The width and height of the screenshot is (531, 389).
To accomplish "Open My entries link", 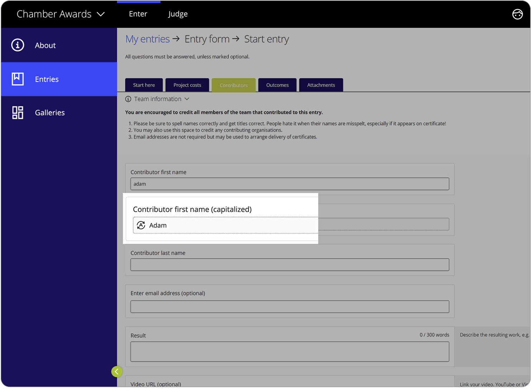I will [147, 39].
